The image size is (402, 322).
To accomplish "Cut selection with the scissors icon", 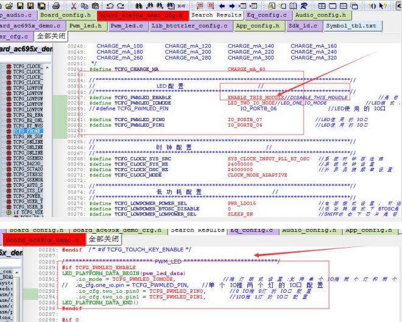I will click(x=74, y=5).
